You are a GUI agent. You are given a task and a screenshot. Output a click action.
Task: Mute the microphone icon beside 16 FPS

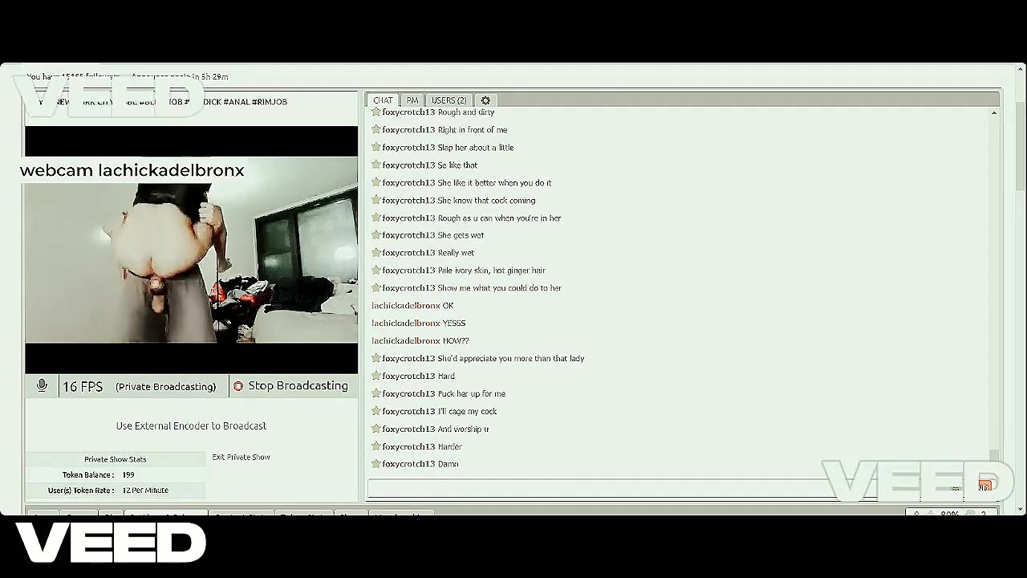click(x=42, y=386)
